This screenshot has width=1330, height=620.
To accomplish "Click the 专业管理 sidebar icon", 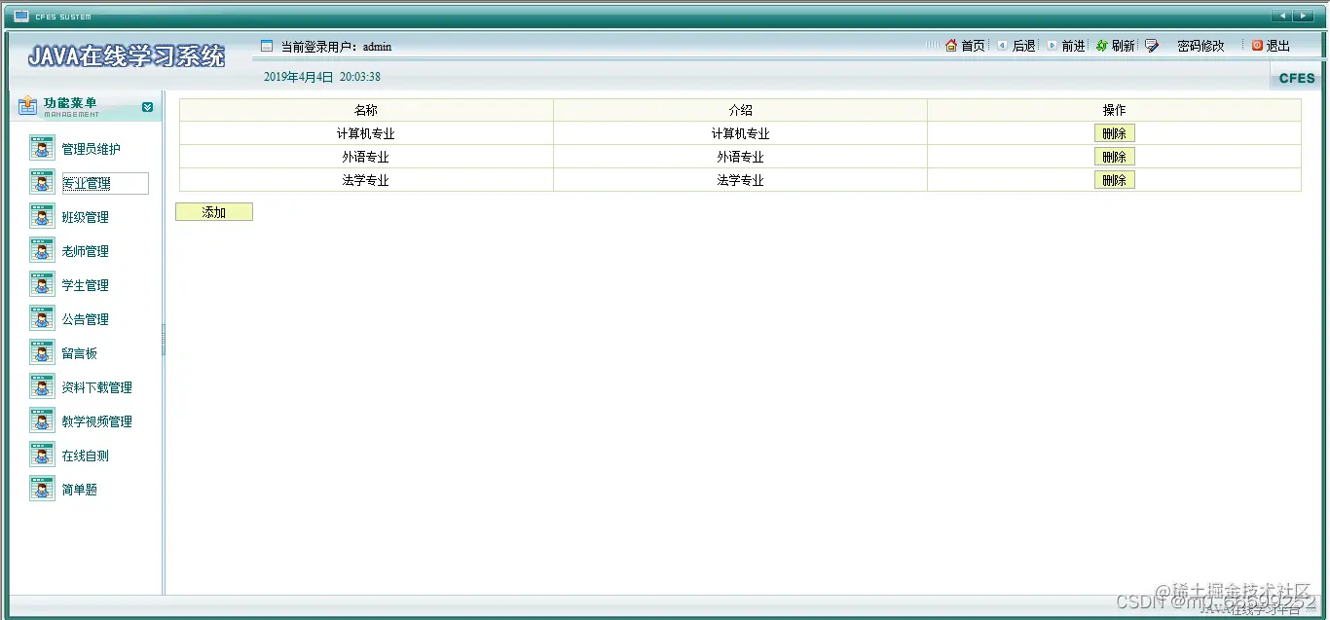I will (42, 182).
